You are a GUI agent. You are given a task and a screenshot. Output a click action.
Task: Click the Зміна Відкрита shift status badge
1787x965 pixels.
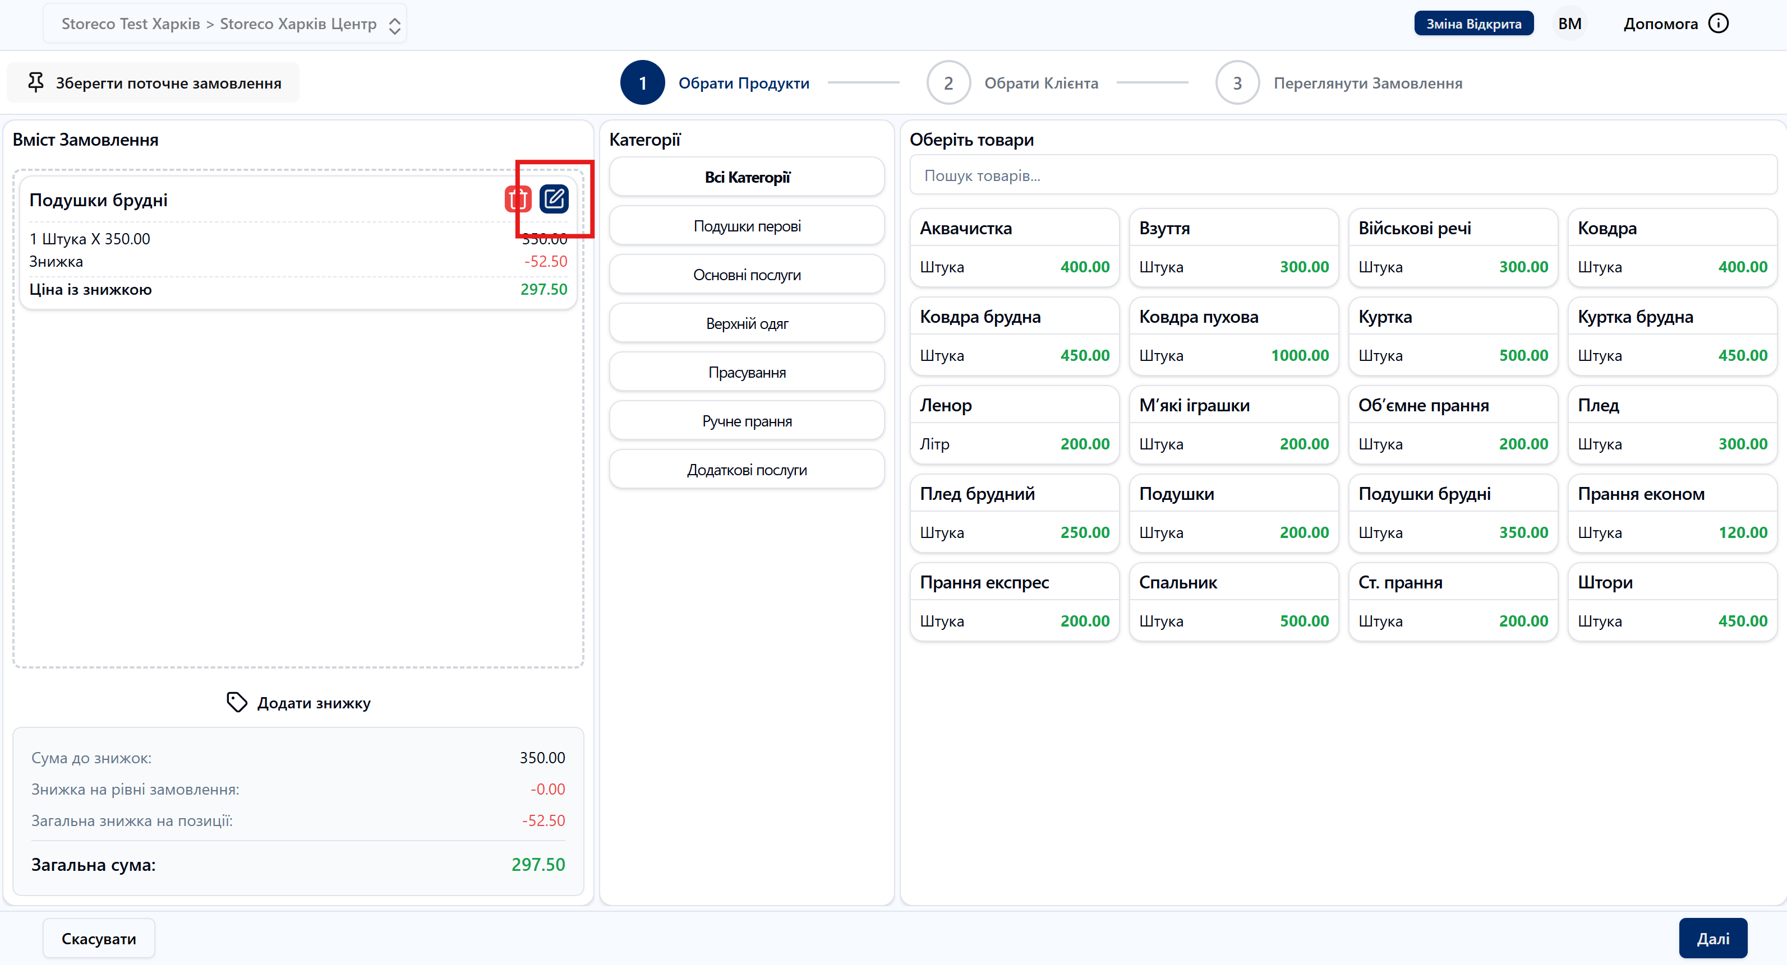coord(1473,24)
